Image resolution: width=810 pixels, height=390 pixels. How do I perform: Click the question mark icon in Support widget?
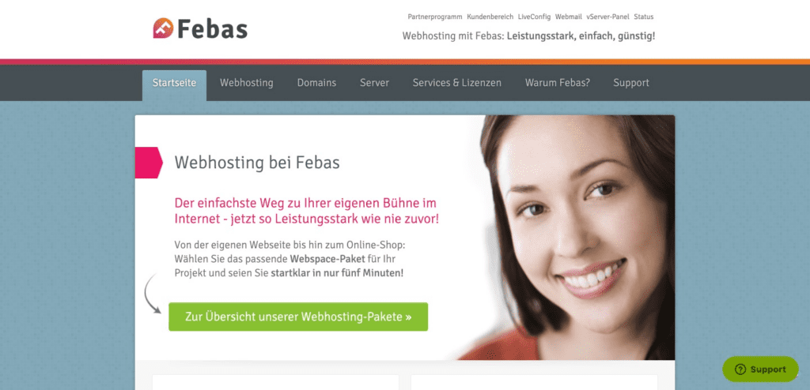pos(740,369)
